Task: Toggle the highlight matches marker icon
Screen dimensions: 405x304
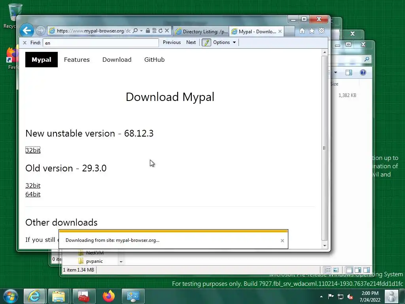Action: point(206,42)
